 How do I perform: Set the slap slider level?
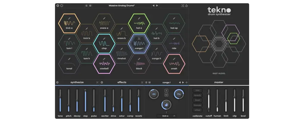[x=85, y=100]
